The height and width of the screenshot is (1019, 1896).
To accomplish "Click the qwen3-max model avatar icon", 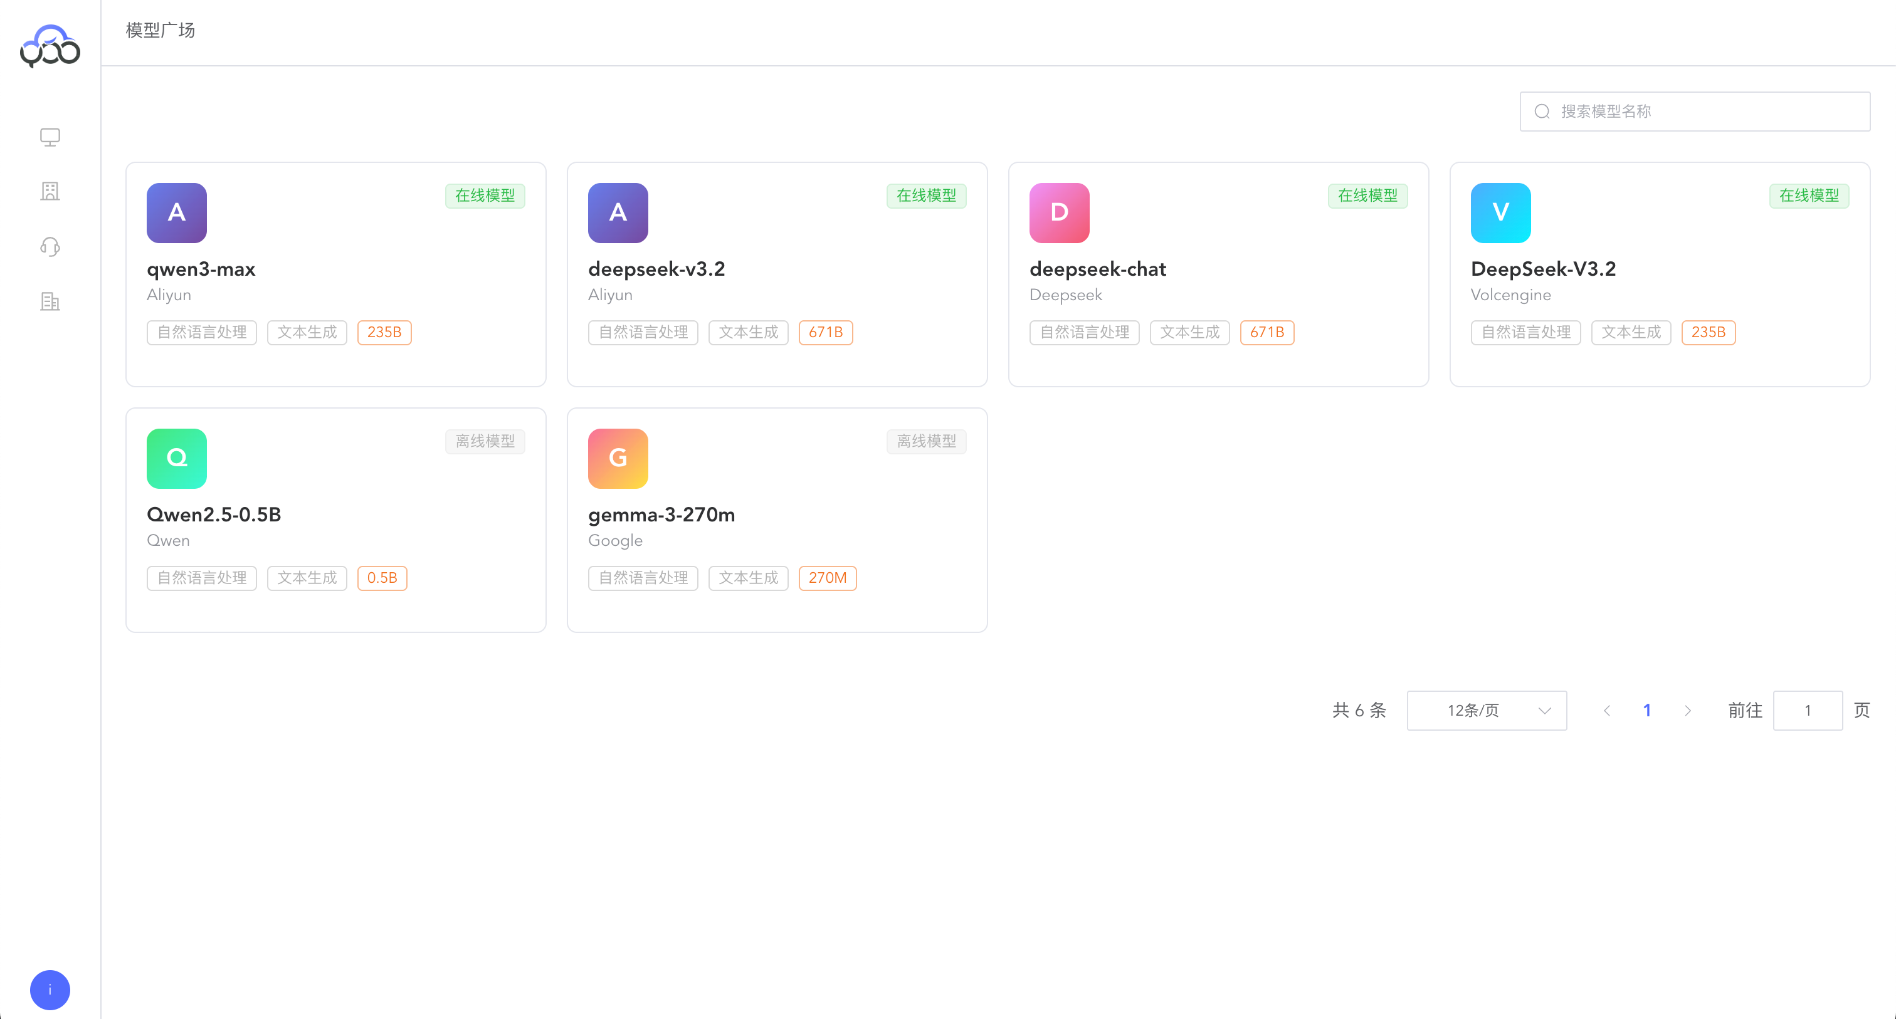I will point(176,212).
